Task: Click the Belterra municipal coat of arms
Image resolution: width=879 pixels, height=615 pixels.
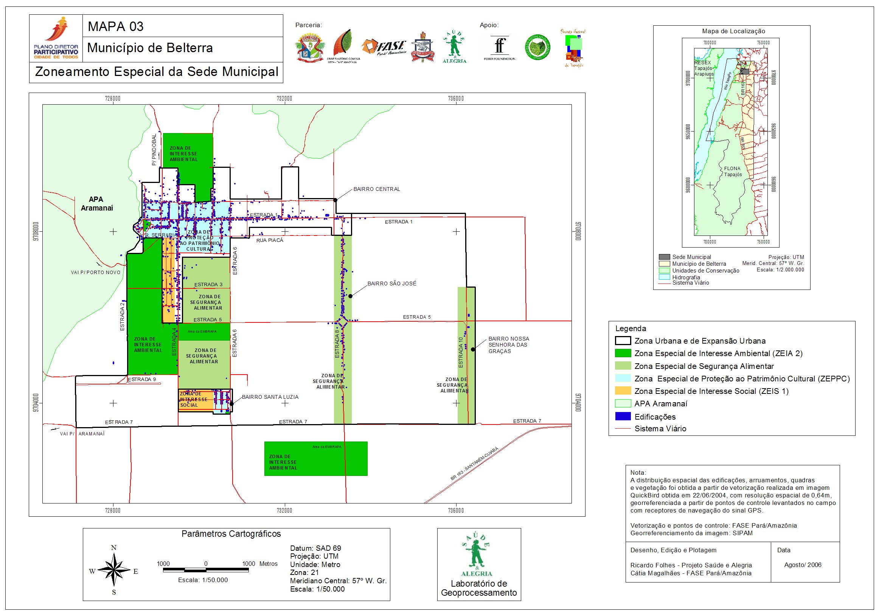Action: (310, 48)
